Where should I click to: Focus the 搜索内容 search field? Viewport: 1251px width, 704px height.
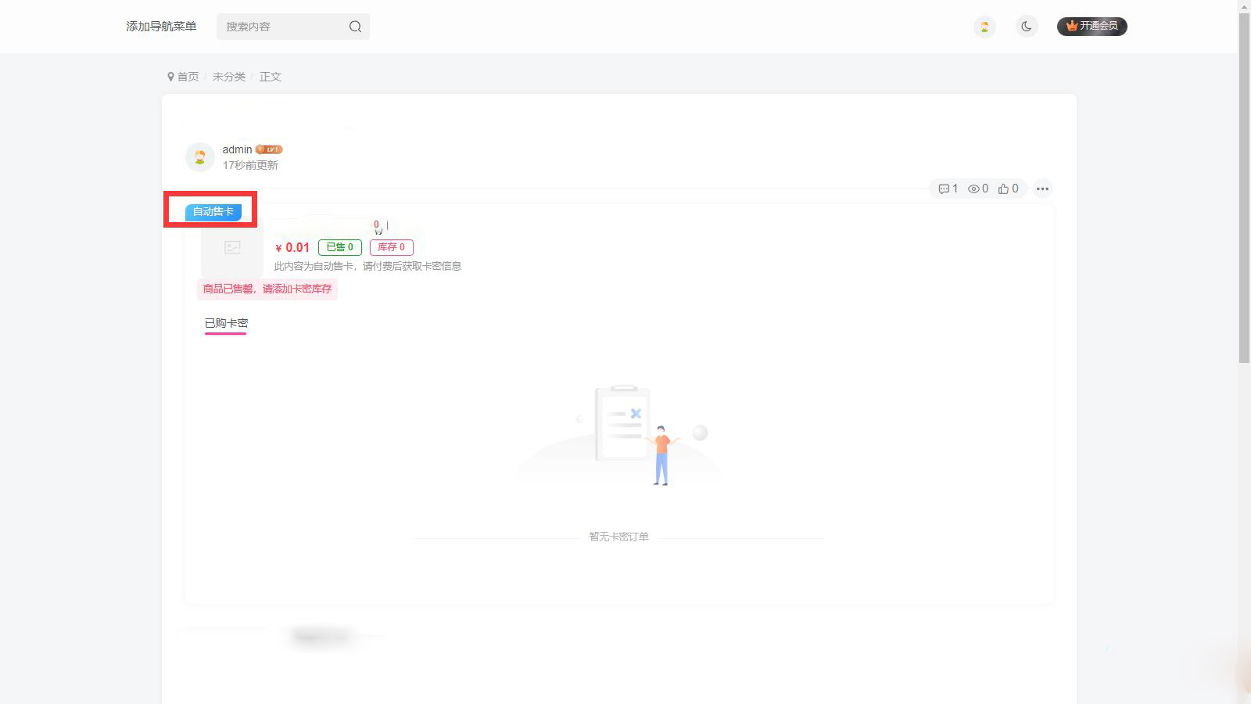[281, 27]
